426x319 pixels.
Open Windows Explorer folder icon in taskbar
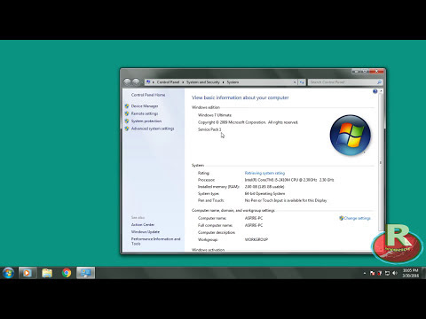[47, 273]
